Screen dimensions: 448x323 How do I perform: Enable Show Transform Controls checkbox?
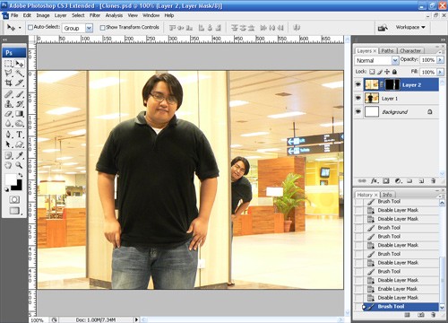[x=102, y=28]
